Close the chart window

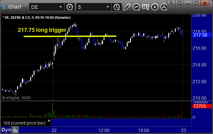205,3
